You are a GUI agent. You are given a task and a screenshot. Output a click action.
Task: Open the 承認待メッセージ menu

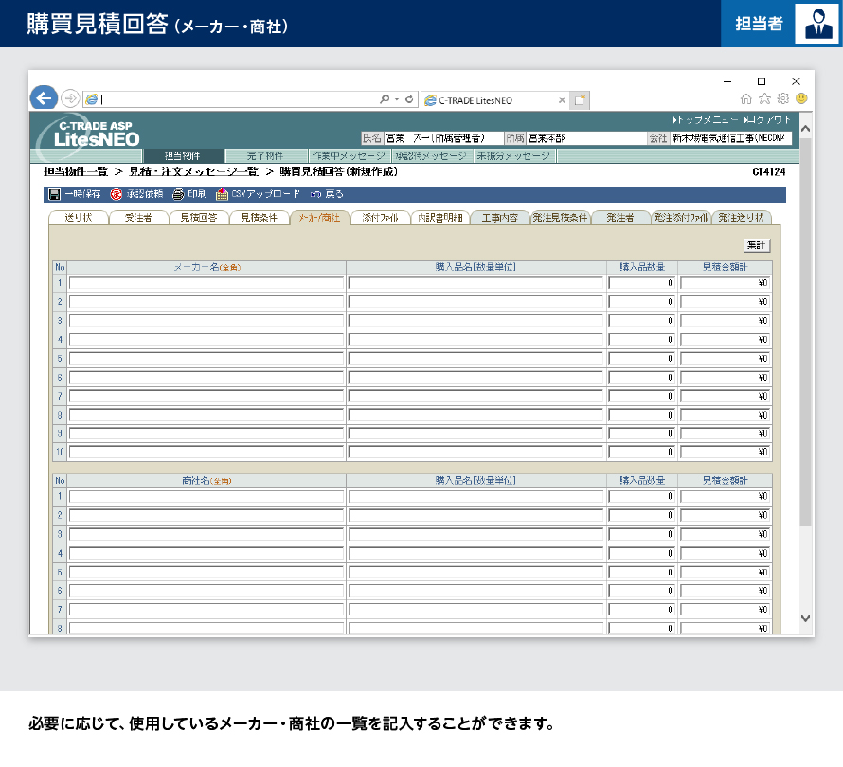431,156
